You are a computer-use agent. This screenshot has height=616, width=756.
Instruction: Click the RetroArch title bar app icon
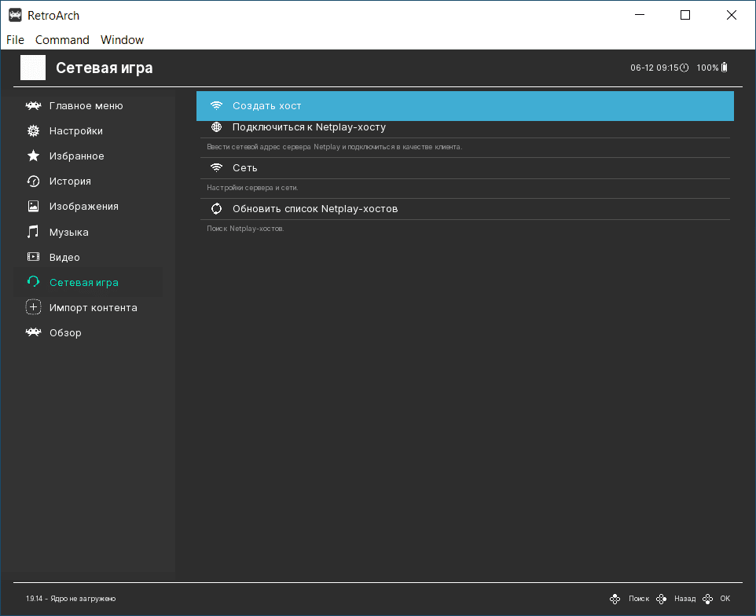pyautogui.click(x=16, y=16)
